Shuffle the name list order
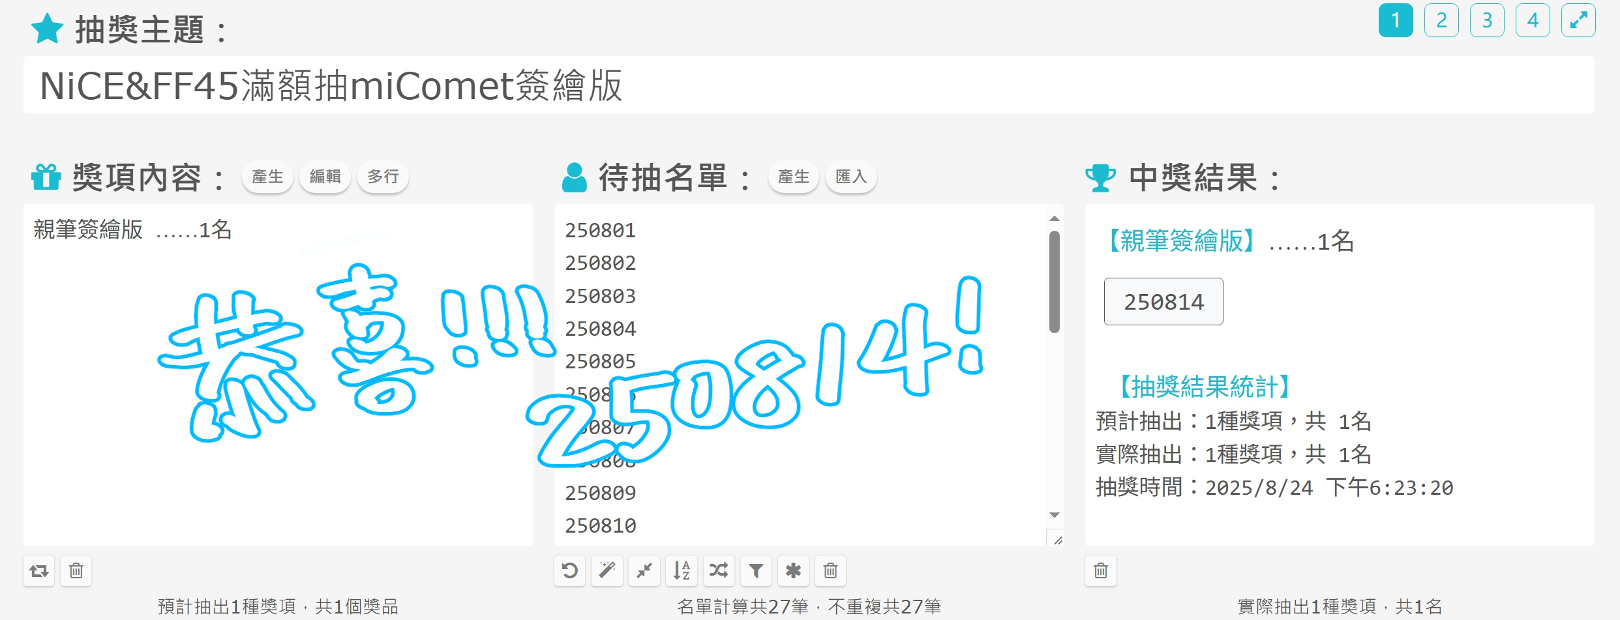Image resolution: width=1620 pixels, height=620 pixels. [x=719, y=571]
